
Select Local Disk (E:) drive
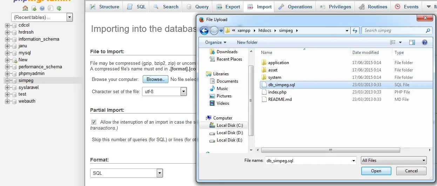pyautogui.click(x=229, y=140)
